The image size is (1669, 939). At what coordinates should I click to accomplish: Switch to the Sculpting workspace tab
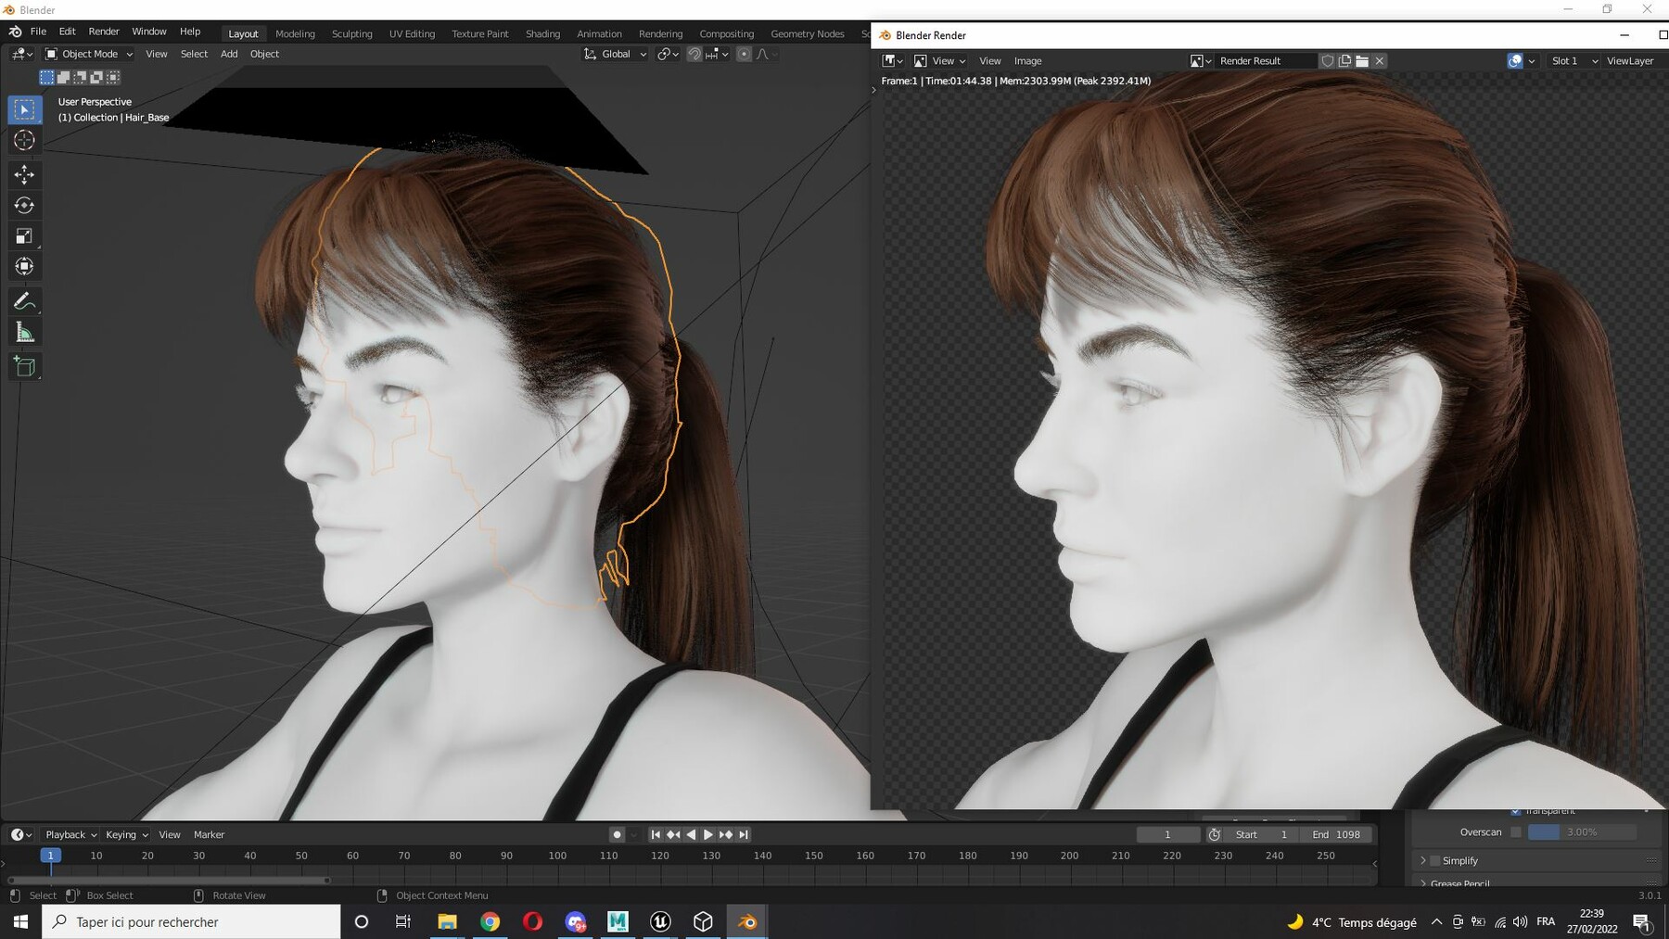click(352, 33)
